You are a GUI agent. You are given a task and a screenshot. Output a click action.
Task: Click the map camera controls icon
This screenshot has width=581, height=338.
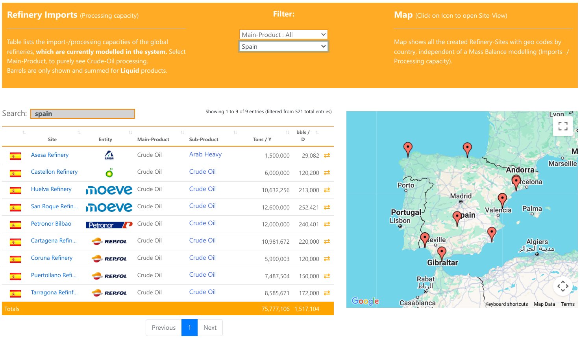[562, 286]
